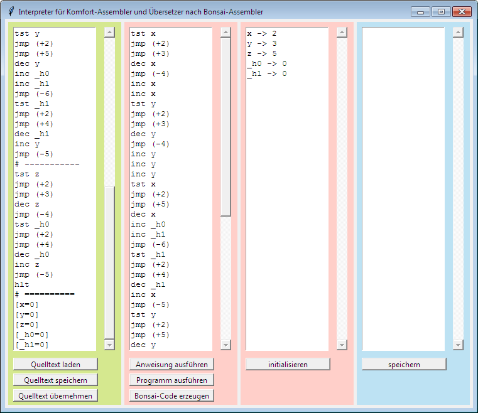The width and height of the screenshot is (478, 413).
Task: Click scroll down arrow of variables panel
Action: coord(342,345)
